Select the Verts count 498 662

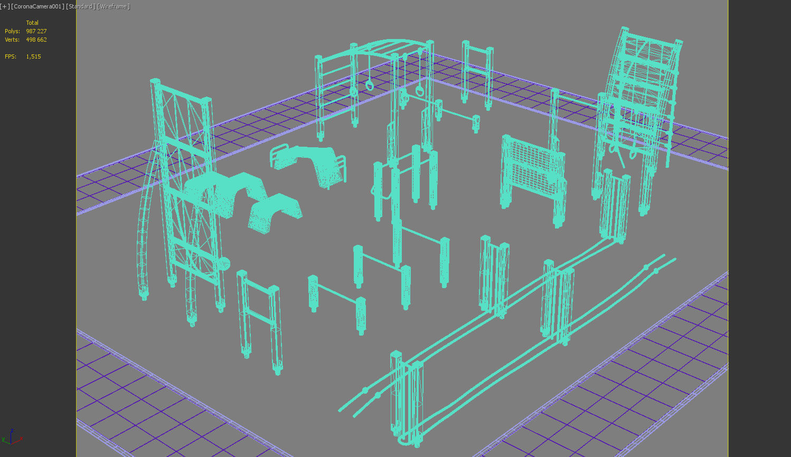click(36, 40)
